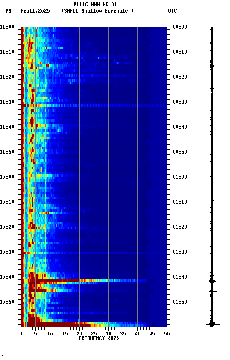The height and width of the screenshot is (360, 230).
Task: Click the largest waveform spike at trace bottom
Action: 212,325
